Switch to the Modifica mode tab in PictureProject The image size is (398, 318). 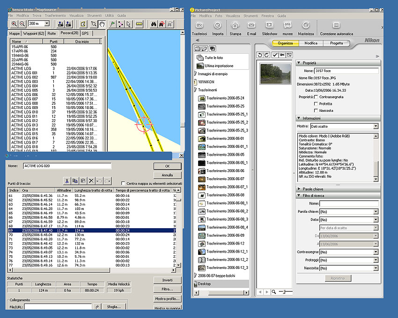point(311,43)
